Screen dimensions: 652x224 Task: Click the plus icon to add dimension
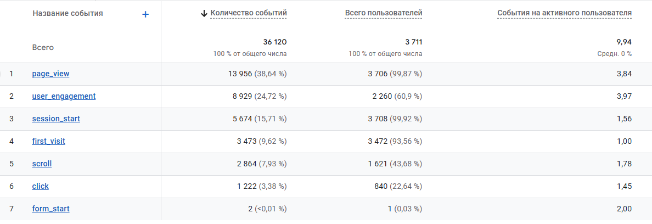click(145, 14)
